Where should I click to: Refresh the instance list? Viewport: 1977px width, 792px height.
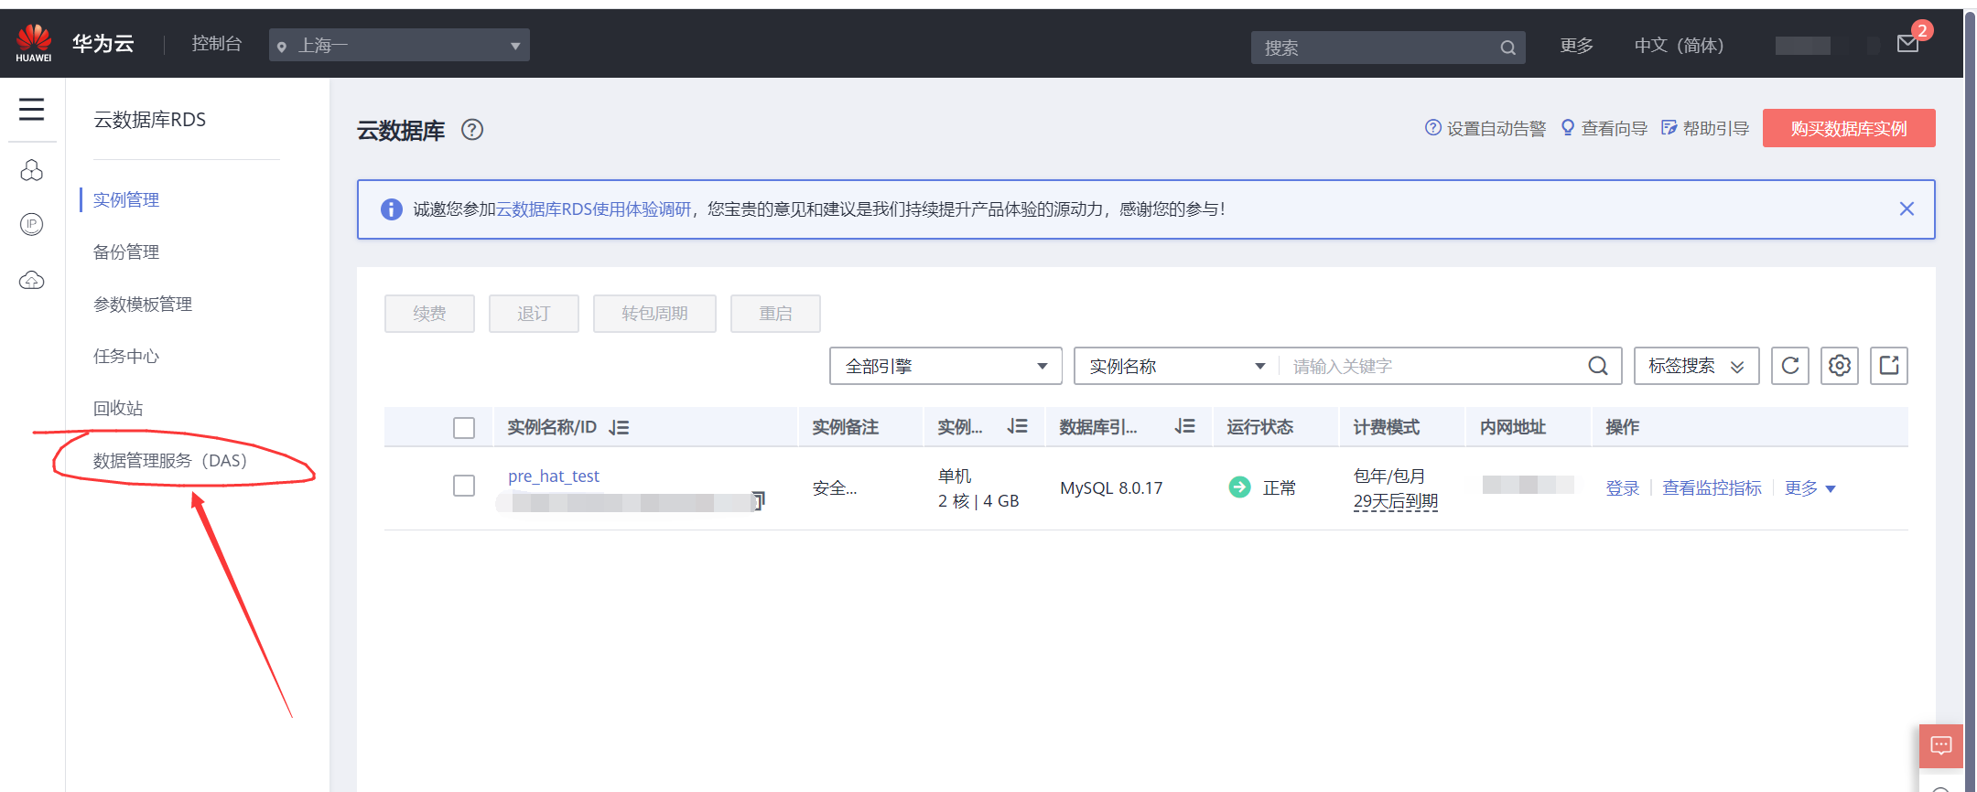point(1790,366)
